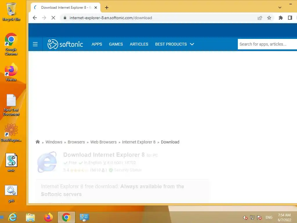The image size is (297, 223).
Task: Click the Softonic logo
Action: (65, 44)
